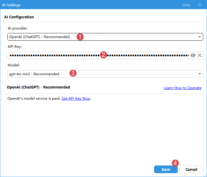Click the 'Model:' label
Screen dimensions: 207x177
[14, 65]
